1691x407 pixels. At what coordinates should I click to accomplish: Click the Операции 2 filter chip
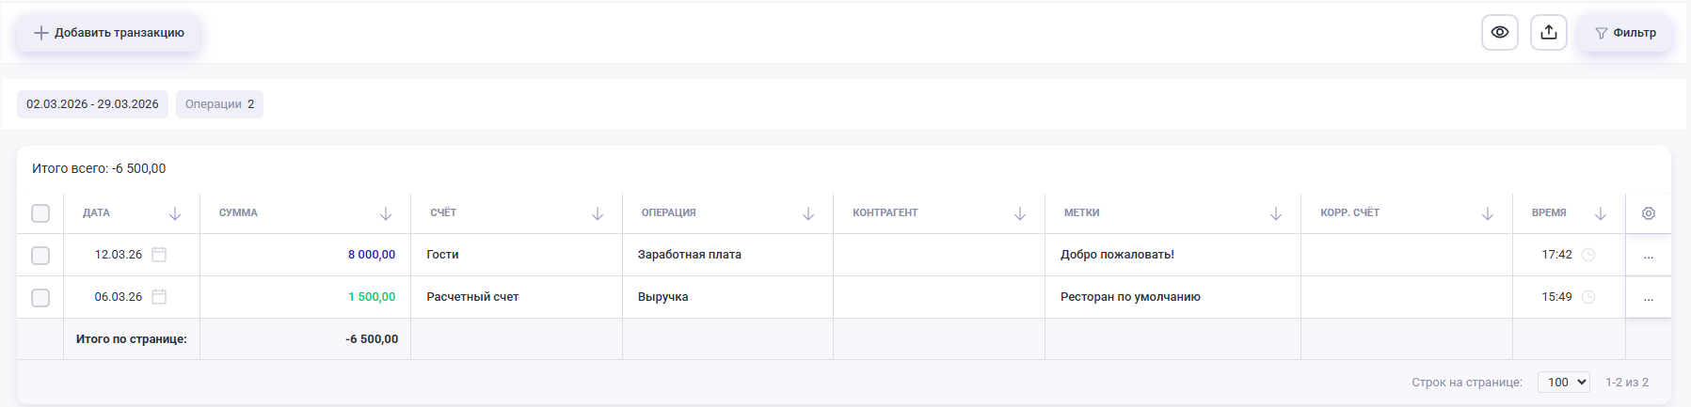point(219,104)
